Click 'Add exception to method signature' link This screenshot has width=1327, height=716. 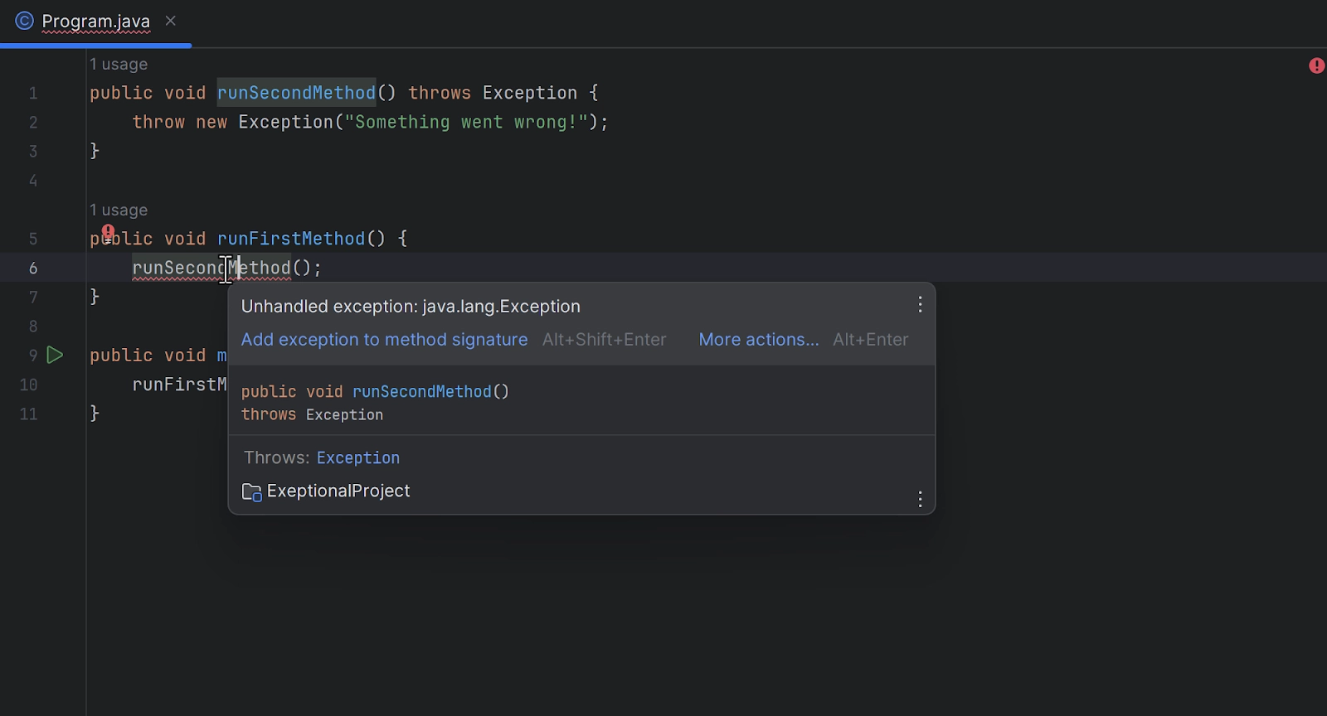[x=384, y=340]
